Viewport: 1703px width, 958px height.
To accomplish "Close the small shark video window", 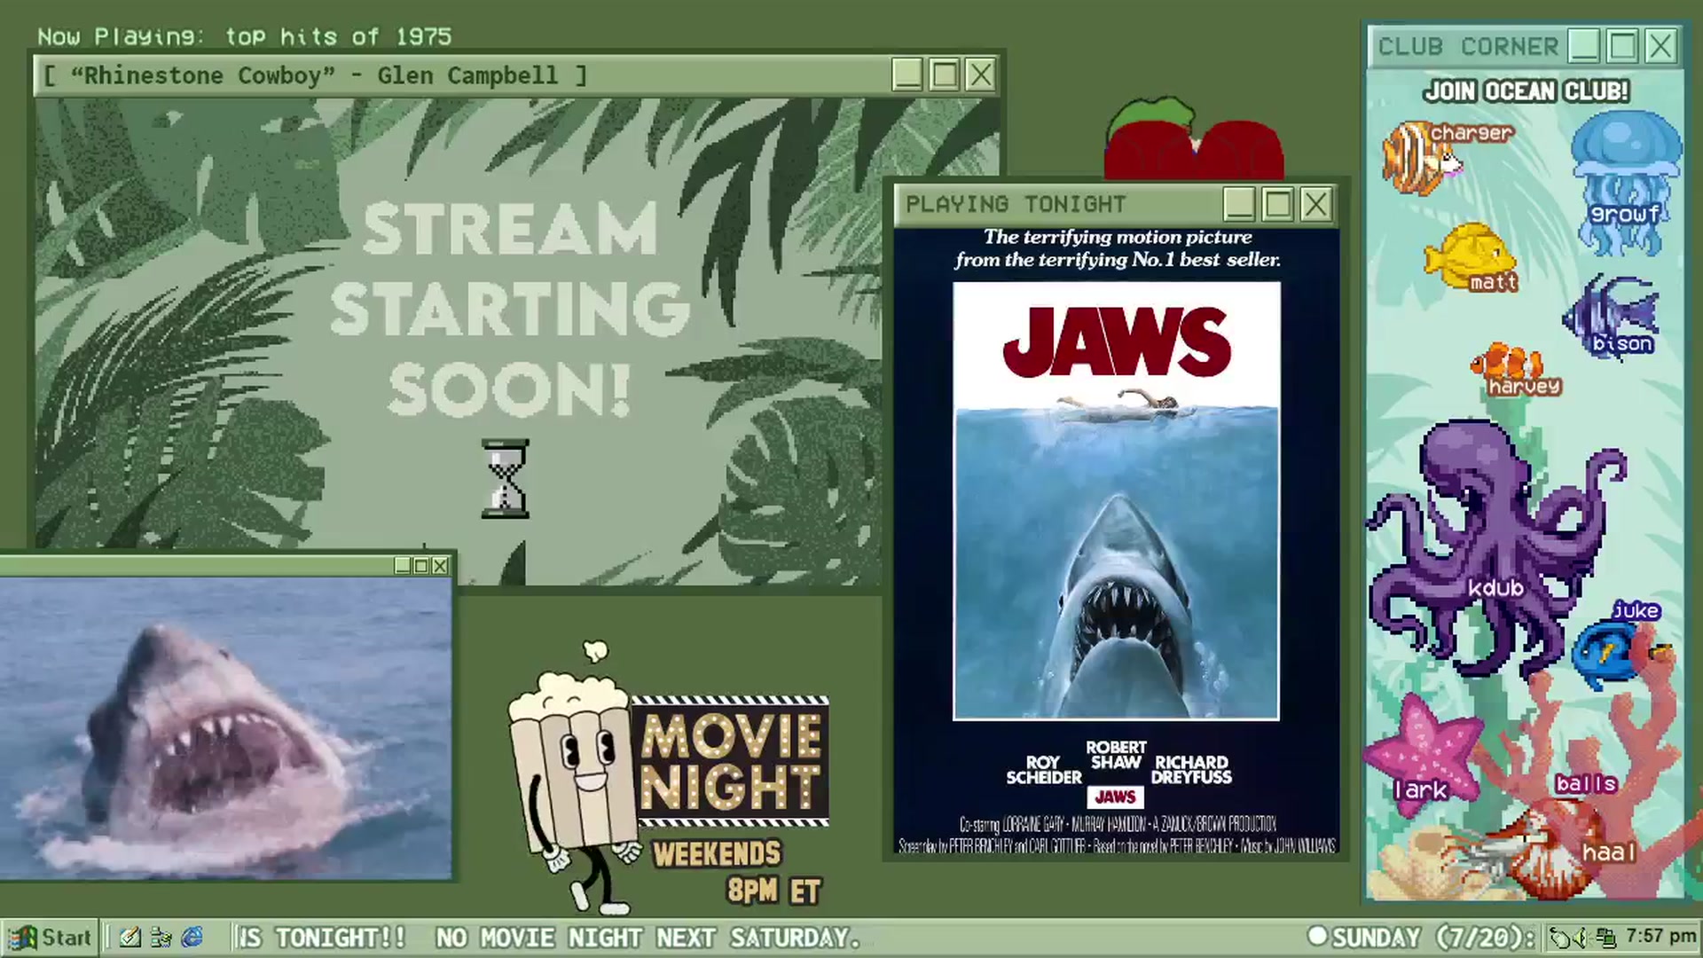I will point(440,566).
